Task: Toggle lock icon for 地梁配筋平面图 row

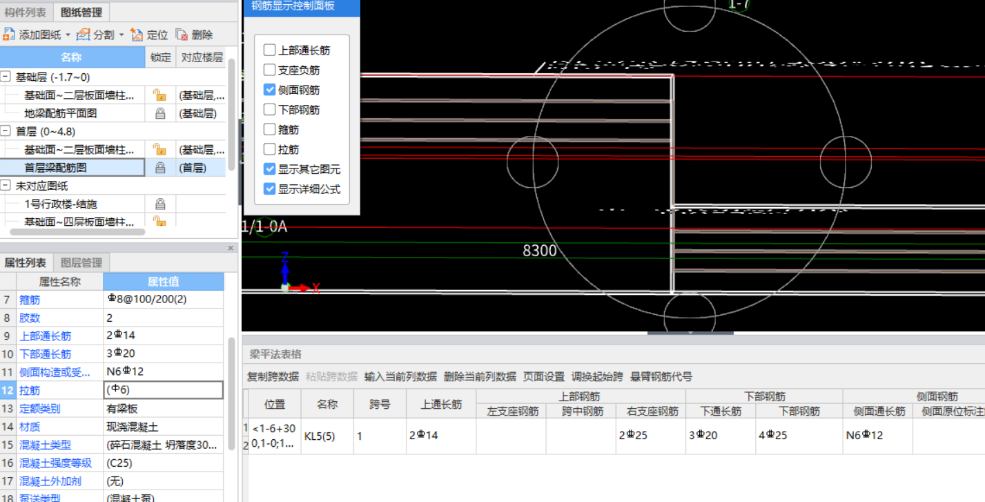Action: (160, 113)
